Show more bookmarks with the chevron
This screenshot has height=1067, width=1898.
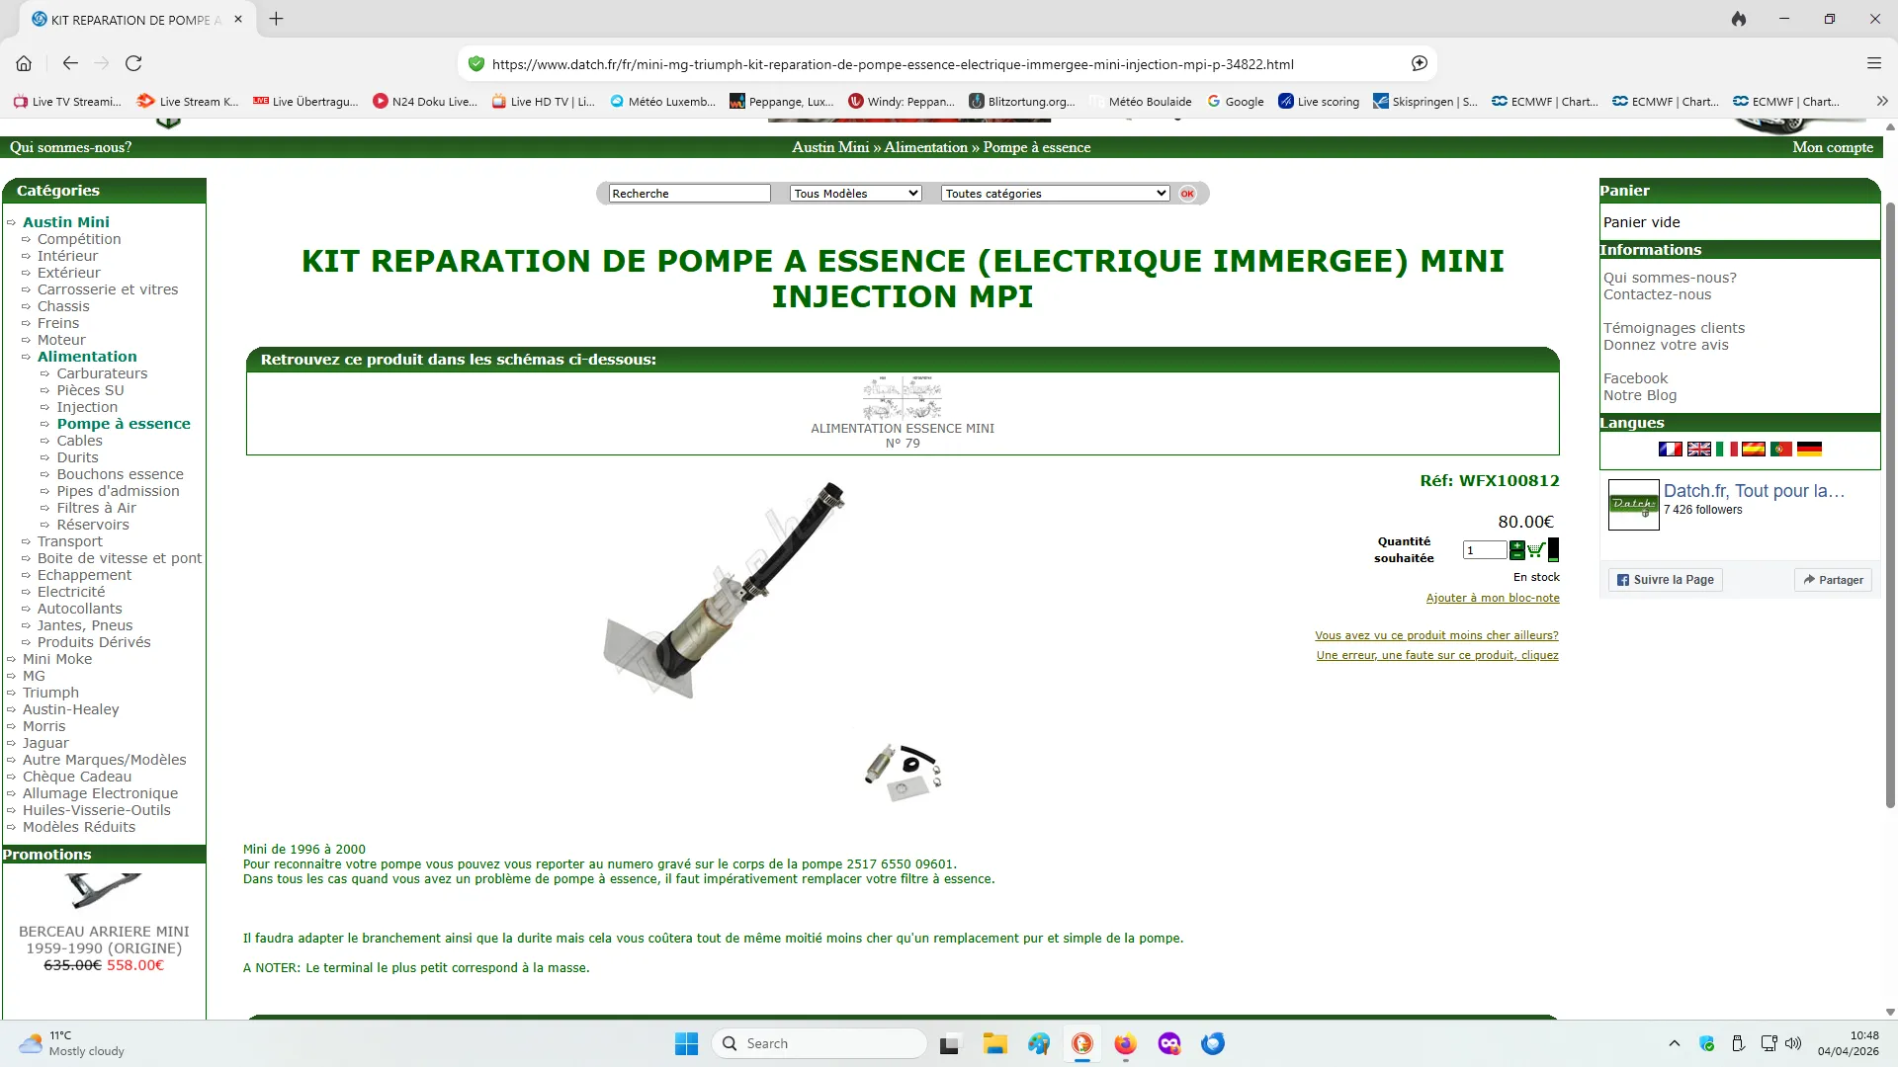1881,101
